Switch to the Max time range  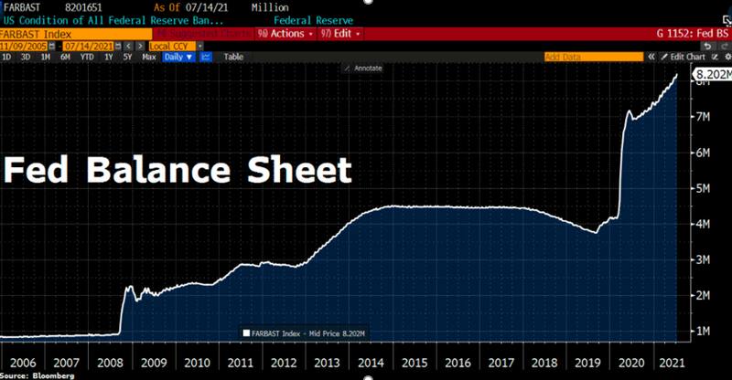tap(148, 57)
